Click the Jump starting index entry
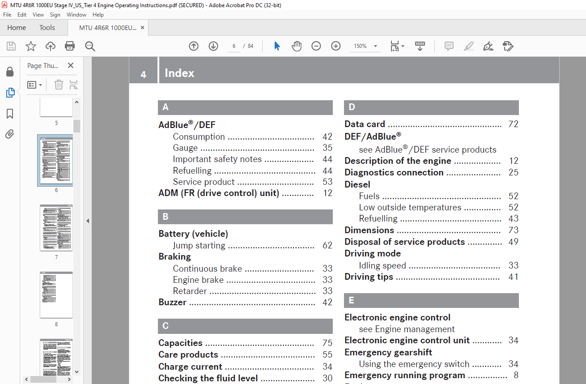This screenshot has width=586, height=384. pos(253,245)
